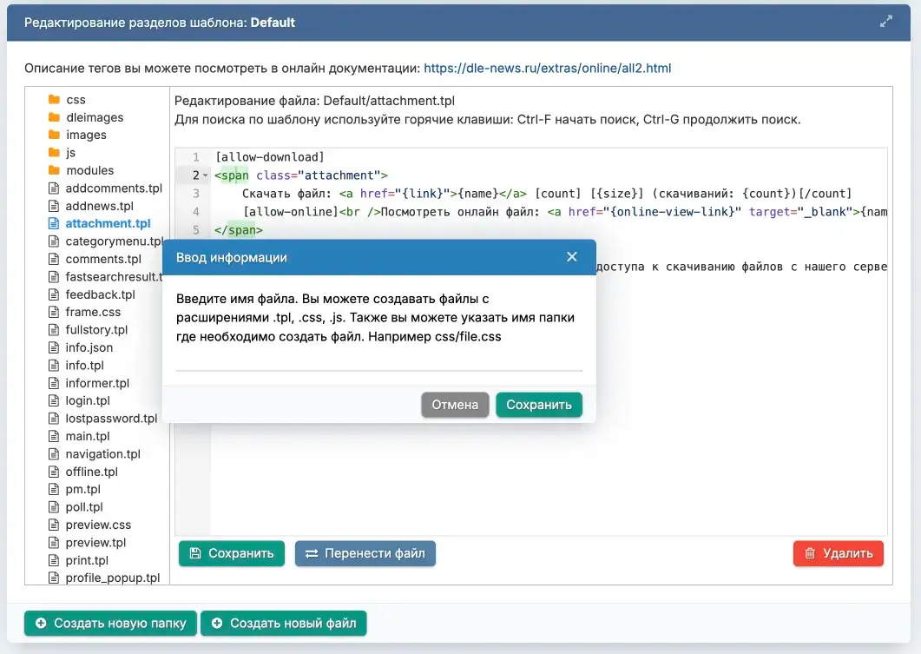
Task: Close the Ввод информации dialog with X
Action: pyautogui.click(x=571, y=257)
